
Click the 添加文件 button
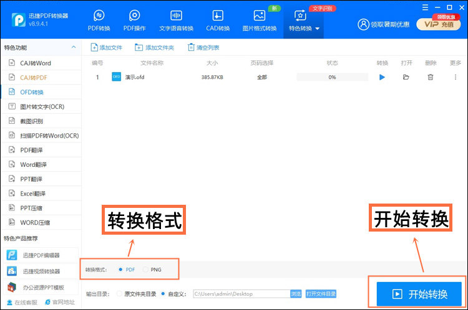[x=107, y=48]
